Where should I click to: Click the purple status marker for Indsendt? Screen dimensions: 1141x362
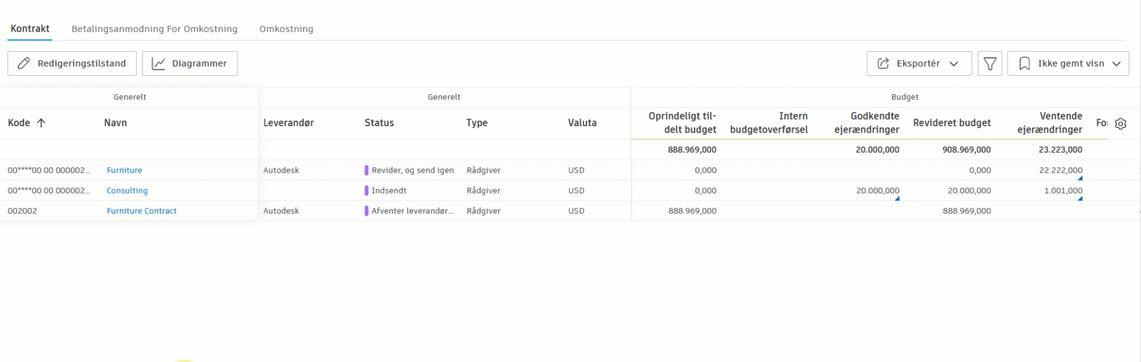point(366,191)
